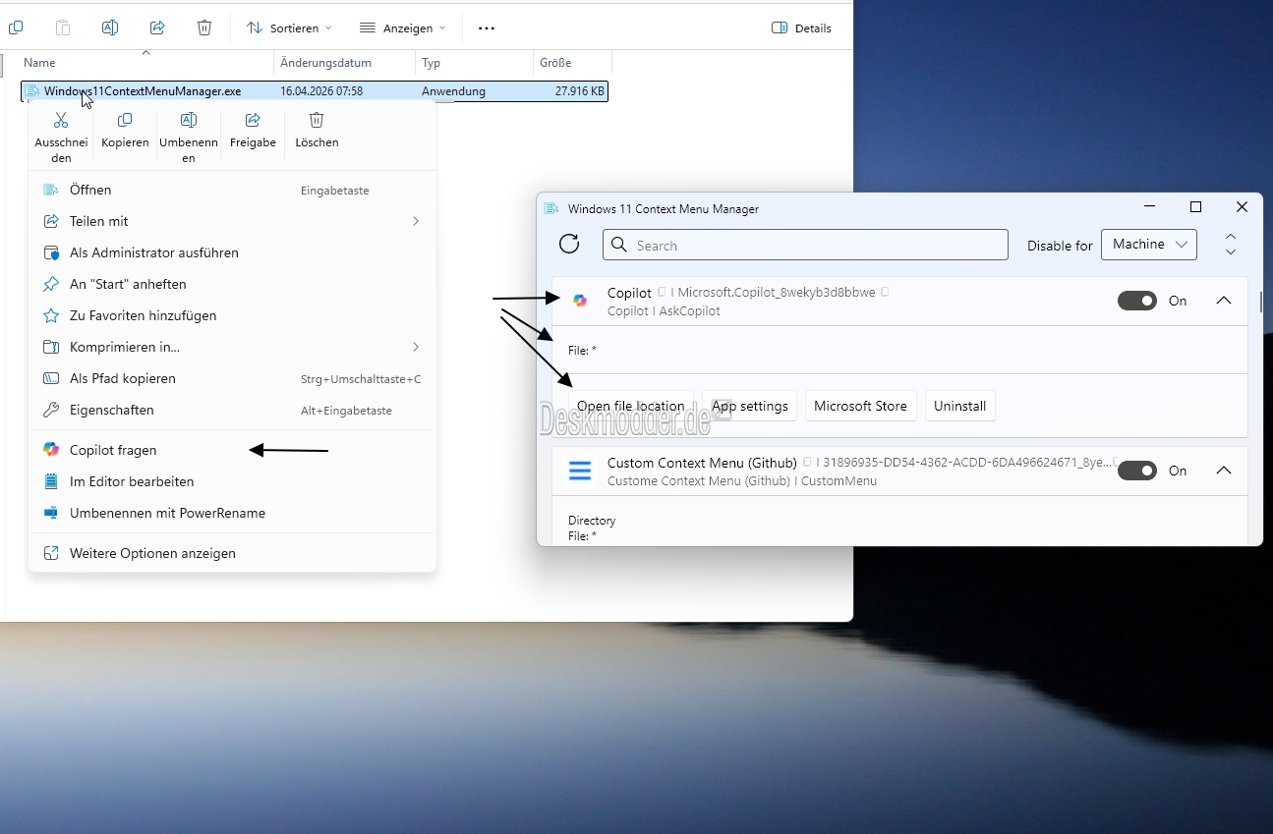The width and height of the screenshot is (1273, 834).
Task: Choose Als Administrator ausführen
Action: [x=153, y=252]
